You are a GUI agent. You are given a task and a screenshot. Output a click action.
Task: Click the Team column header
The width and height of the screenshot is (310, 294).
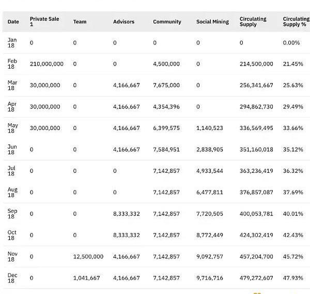(x=80, y=22)
